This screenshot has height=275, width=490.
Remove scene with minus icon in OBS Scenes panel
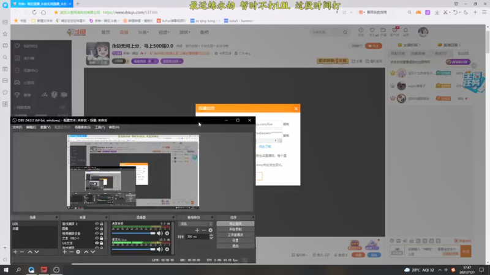(x=22, y=252)
